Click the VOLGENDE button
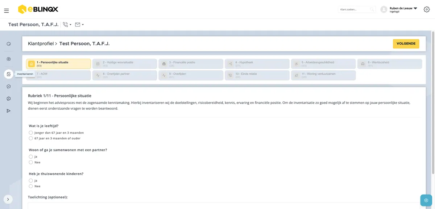 click(x=406, y=44)
